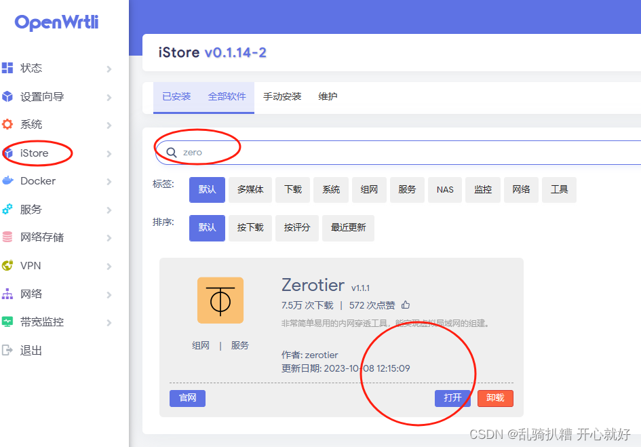Viewport: 641px width, 447px height.
Task: Click the services gears icon
Action: pos(7,209)
